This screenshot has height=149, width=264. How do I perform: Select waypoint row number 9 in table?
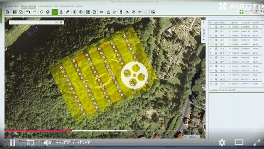[x=235, y=62]
